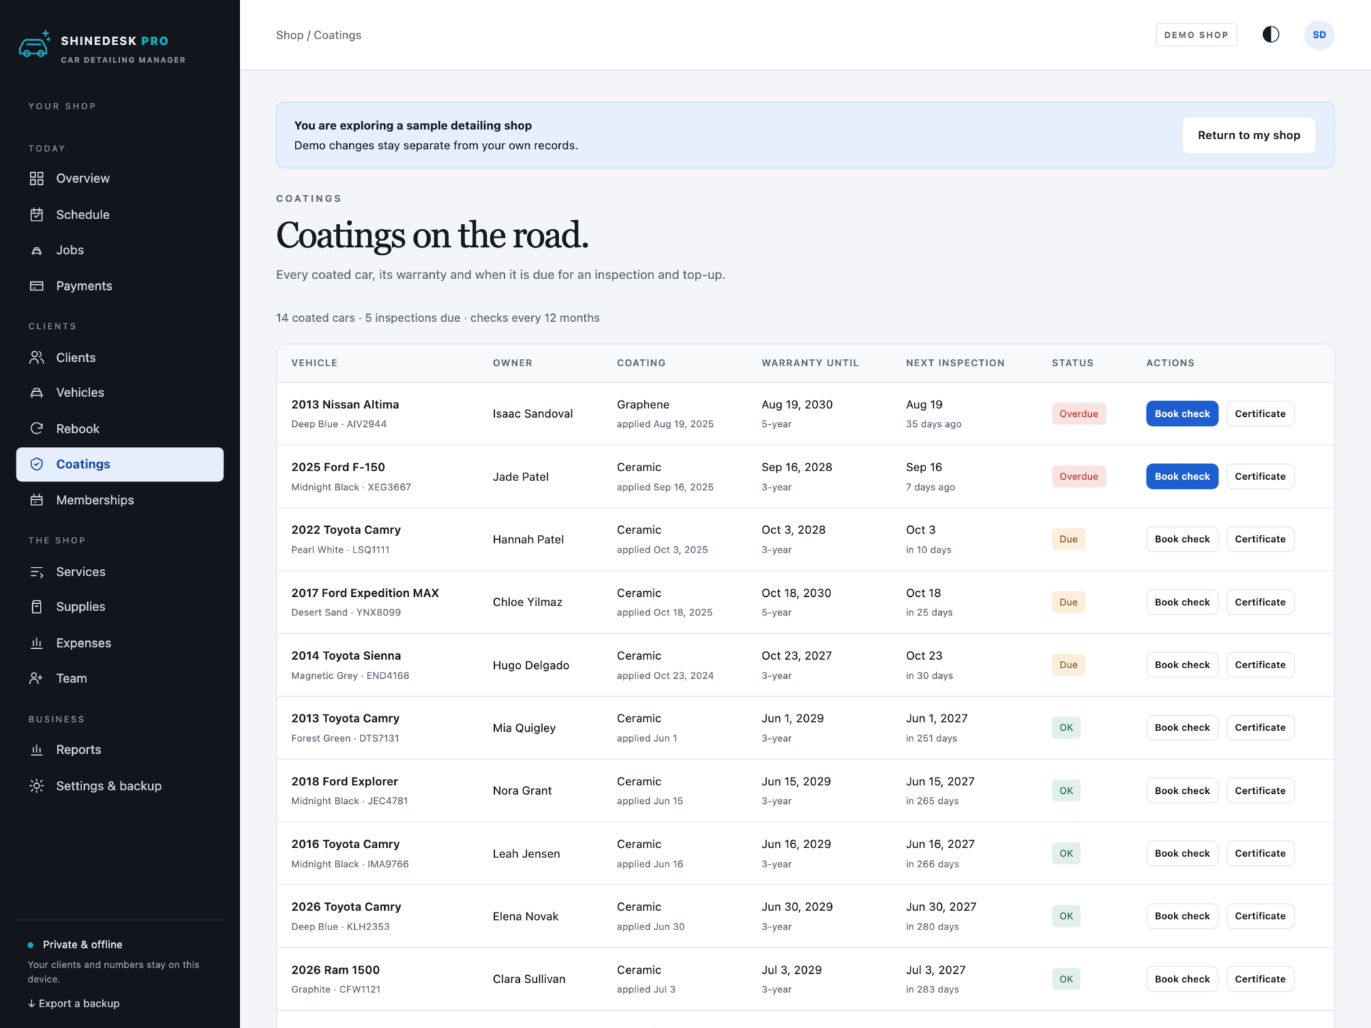Image resolution: width=1371 pixels, height=1028 pixels.
Task: Click the Team add-person icon
Action: tap(36, 678)
